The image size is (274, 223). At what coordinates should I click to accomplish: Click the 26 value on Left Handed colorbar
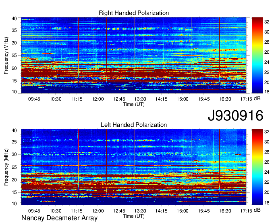[267, 162]
